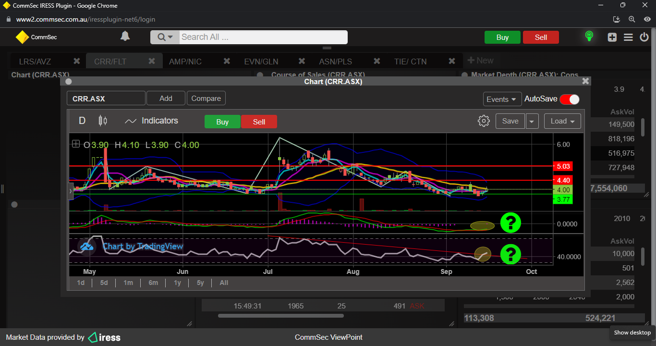The image size is (656, 346).
Task: Click the site lock security icon
Action: (x=8, y=20)
